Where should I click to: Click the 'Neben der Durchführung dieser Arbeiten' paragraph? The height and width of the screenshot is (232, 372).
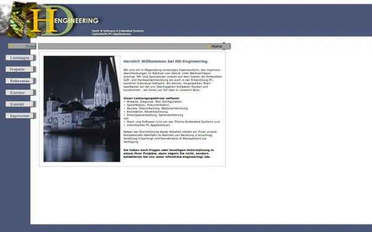coord(170,137)
